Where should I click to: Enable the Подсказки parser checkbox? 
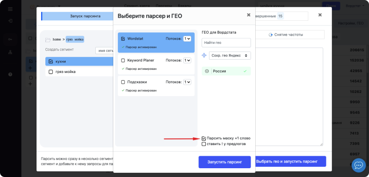[123, 82]
